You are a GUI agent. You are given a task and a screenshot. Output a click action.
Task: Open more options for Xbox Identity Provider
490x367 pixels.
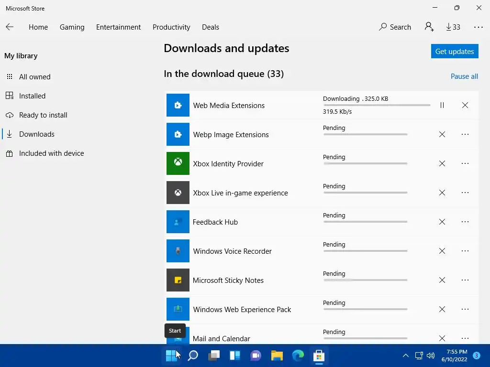(x=465, y=163)
